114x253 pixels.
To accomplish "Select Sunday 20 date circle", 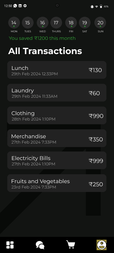I will [x=100, y=23].
